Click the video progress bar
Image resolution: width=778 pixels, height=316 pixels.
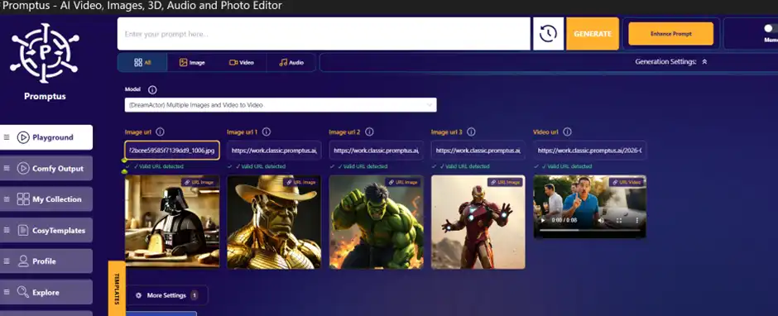[x=590, y=230]
